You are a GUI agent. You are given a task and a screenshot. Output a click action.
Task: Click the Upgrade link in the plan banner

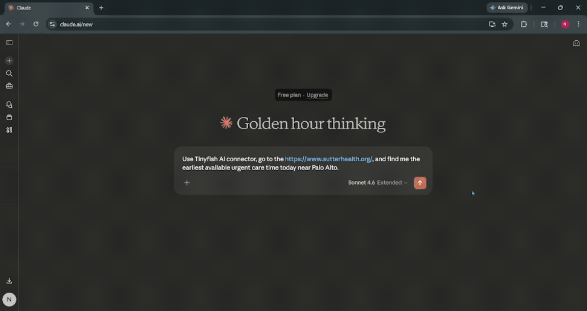tap(317, 95)
